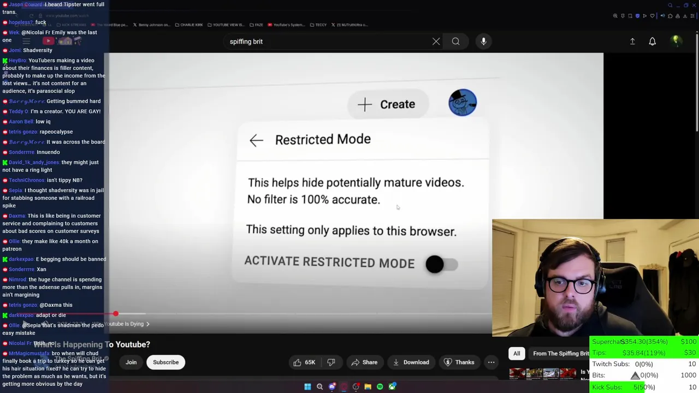The width and height of the screenshot is (699, 393).
Task: Open the Benny Johnson bookmark
Action: click(x=151, y=25)
